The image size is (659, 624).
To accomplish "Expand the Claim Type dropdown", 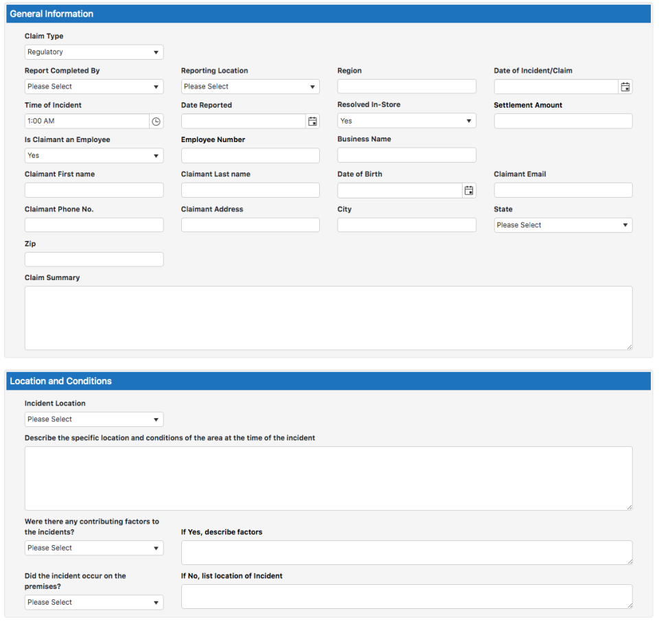I will (94, 52).
